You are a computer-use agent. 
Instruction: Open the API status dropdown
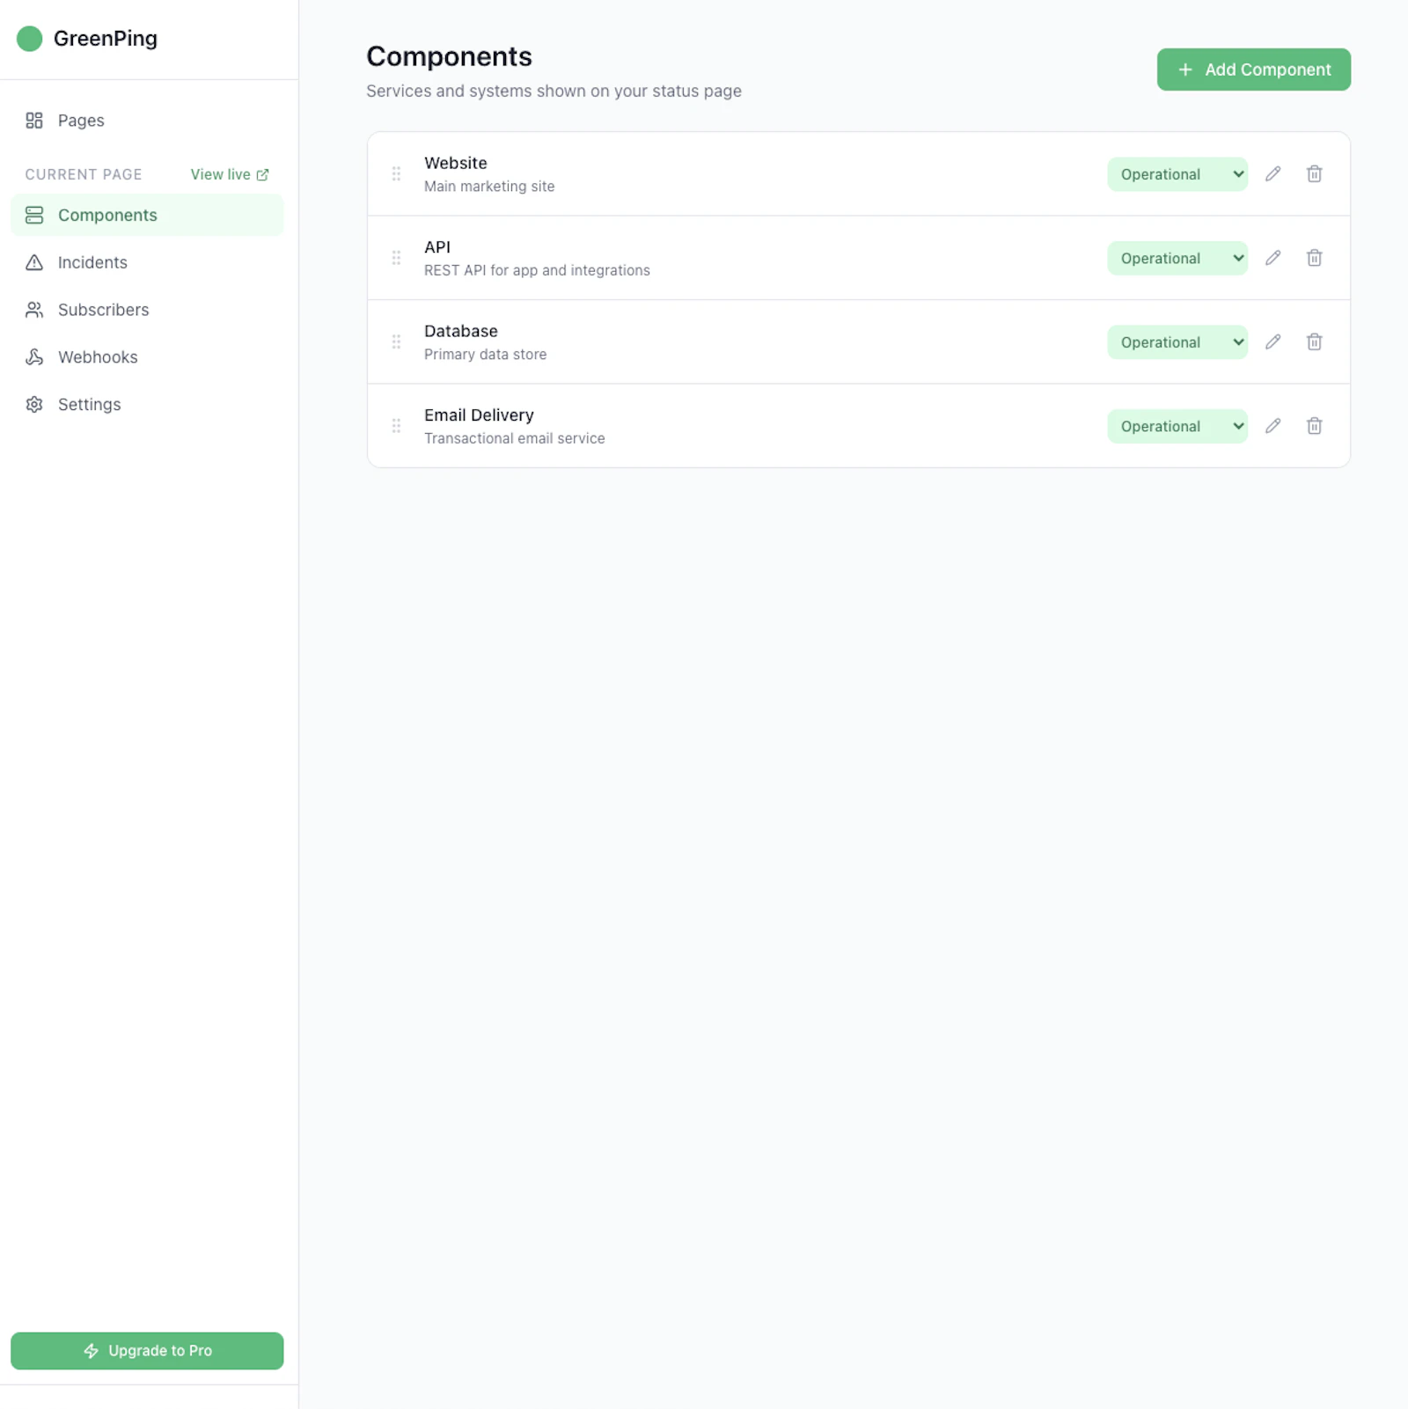coord(1177,258)
